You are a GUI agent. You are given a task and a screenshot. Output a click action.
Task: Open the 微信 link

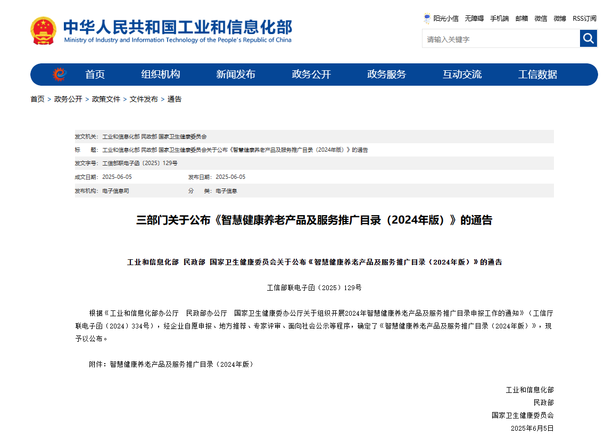[541, 19]
